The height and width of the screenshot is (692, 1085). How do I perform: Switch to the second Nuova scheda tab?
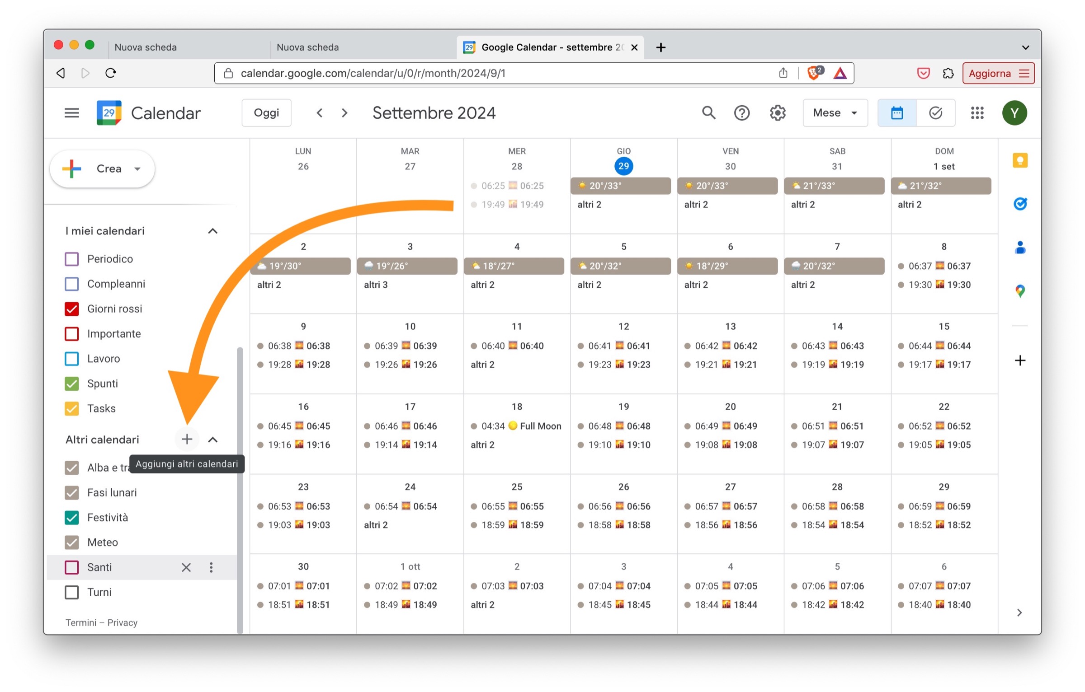[x=307, y=47]
